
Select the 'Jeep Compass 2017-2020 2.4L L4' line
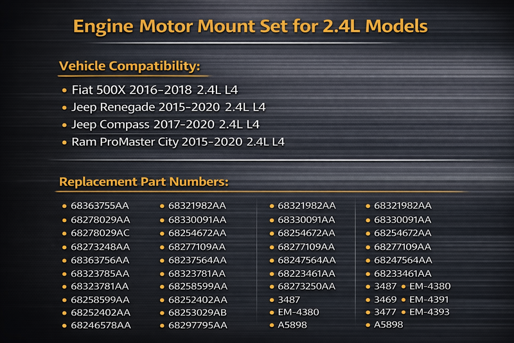pos(166,125)
